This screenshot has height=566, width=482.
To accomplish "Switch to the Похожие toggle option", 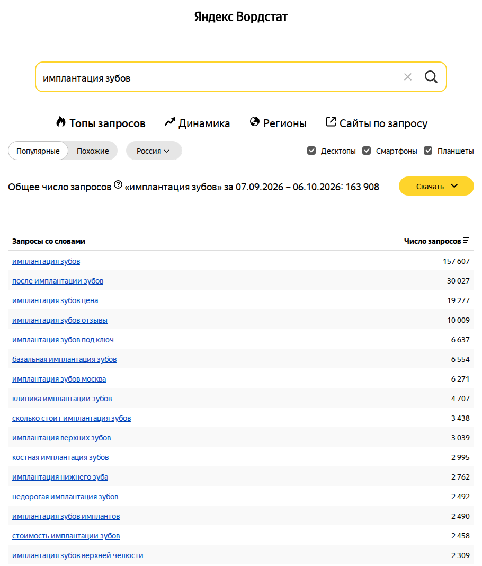I will [93, 151].
